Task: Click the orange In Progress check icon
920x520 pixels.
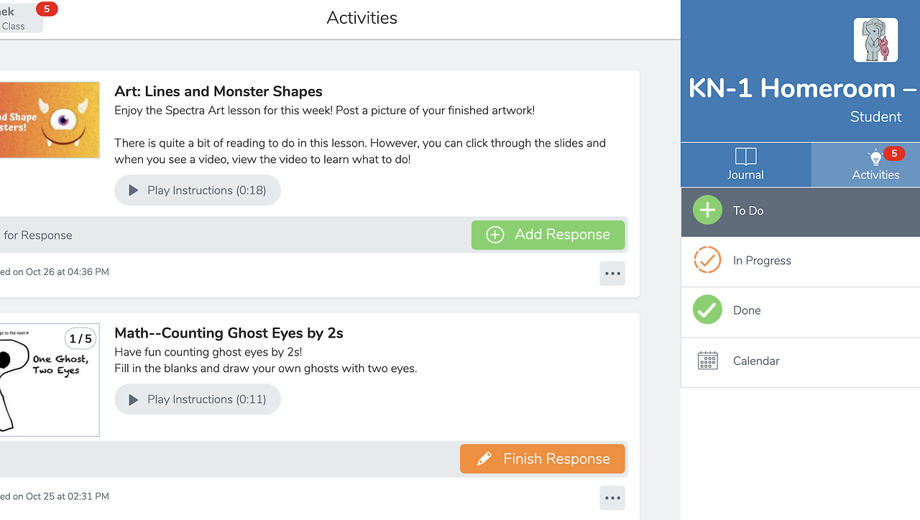Action: coord(707,260)
